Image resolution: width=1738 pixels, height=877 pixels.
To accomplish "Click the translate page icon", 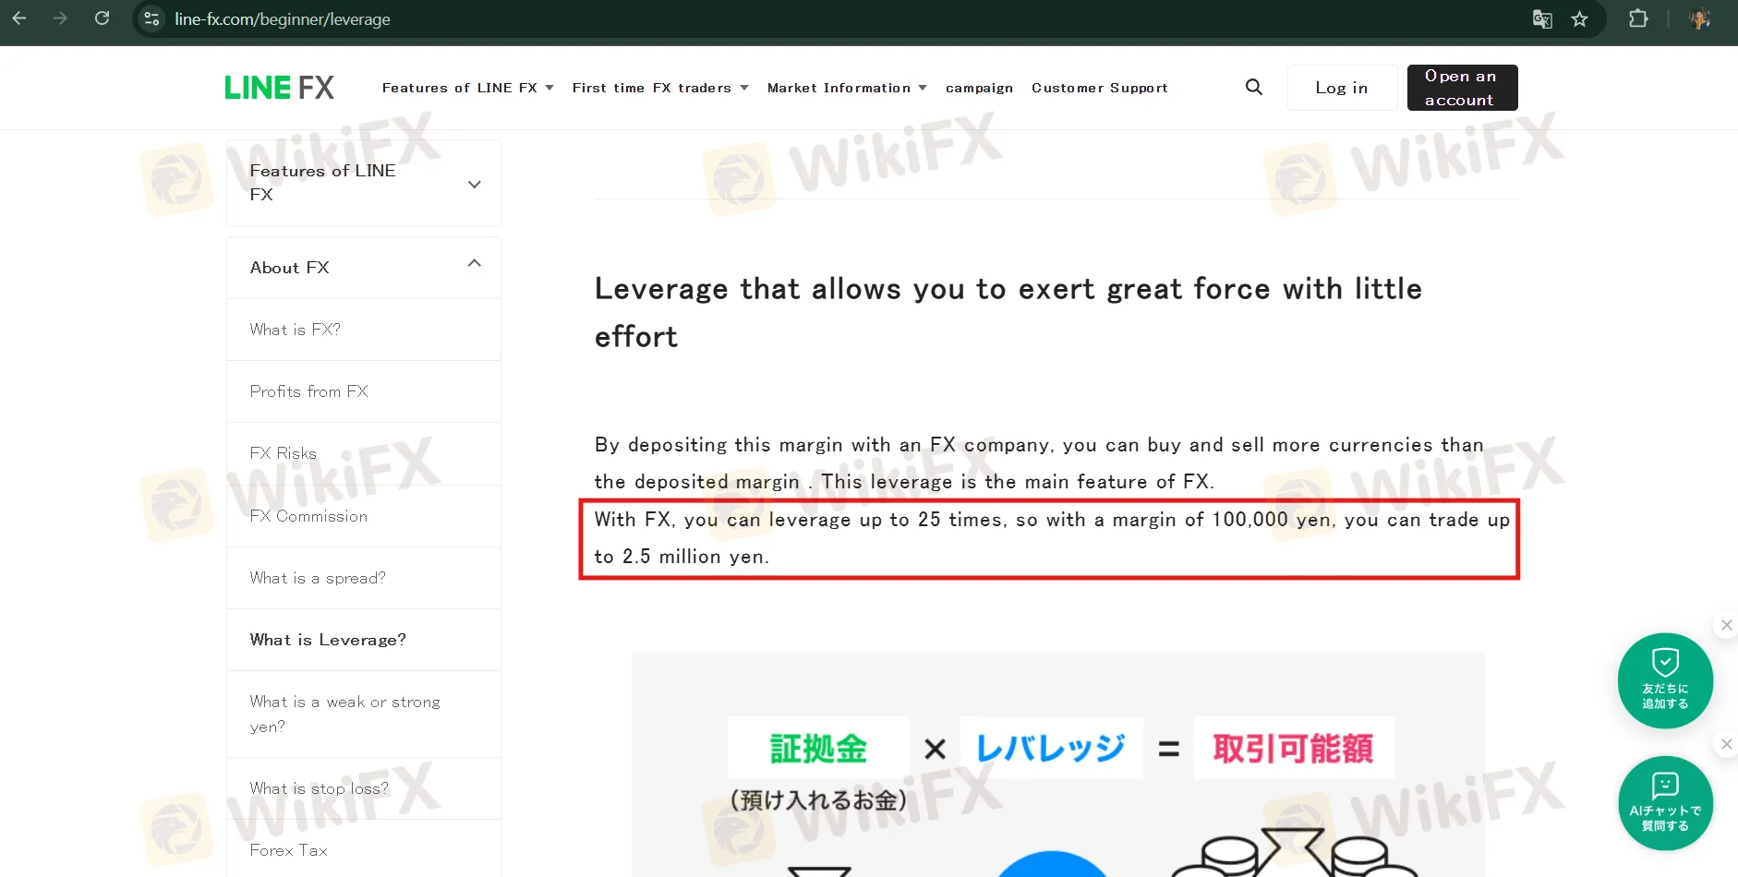I will pos(1542,18).
